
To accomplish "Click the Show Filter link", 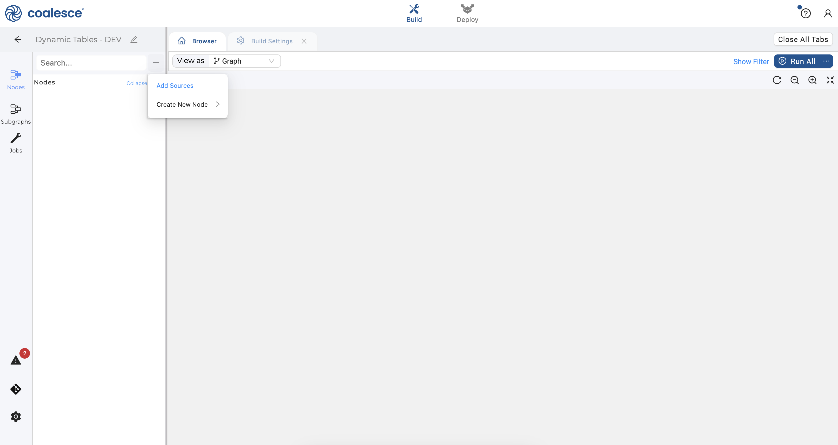I will (751, 61).
